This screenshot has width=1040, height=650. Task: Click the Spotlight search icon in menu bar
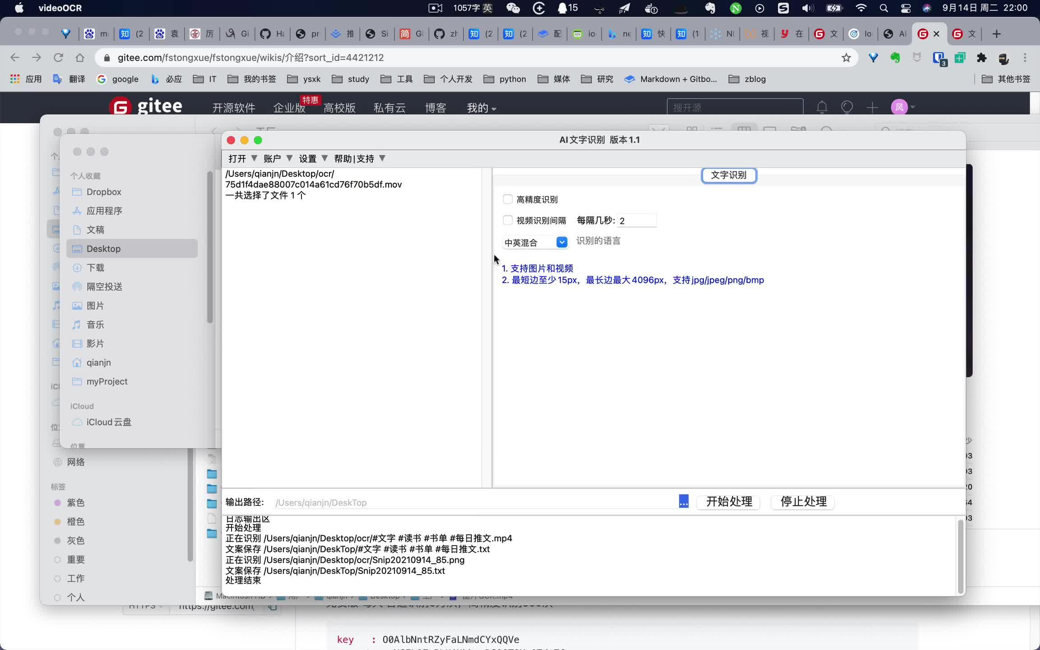883,8
